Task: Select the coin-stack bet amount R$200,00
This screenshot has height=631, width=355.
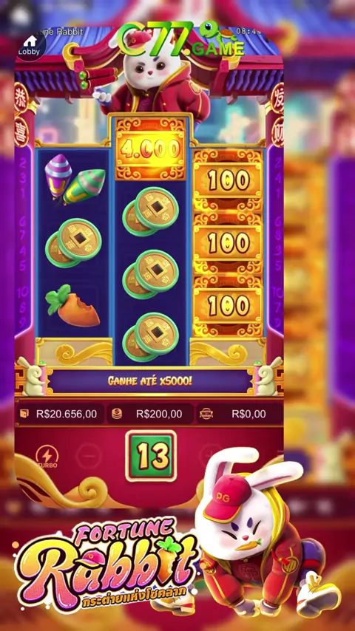Action: click(150, 414)
